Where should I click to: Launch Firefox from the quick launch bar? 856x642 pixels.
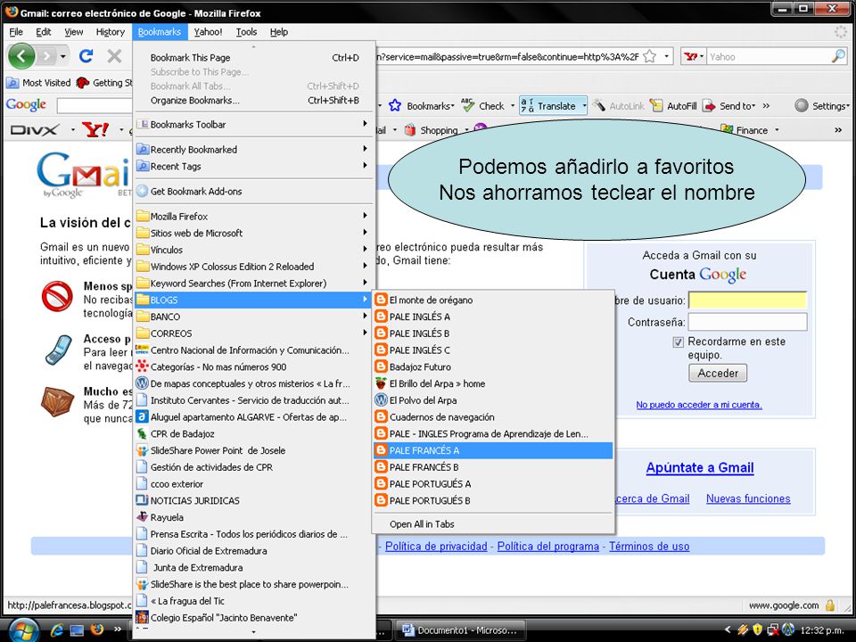click(x=96, y=630)
